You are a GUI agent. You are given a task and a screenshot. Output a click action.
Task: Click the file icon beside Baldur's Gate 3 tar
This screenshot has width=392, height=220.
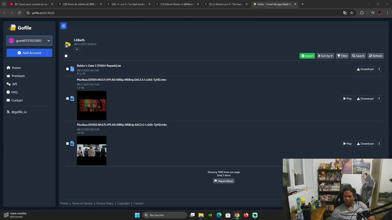[72, 69]
